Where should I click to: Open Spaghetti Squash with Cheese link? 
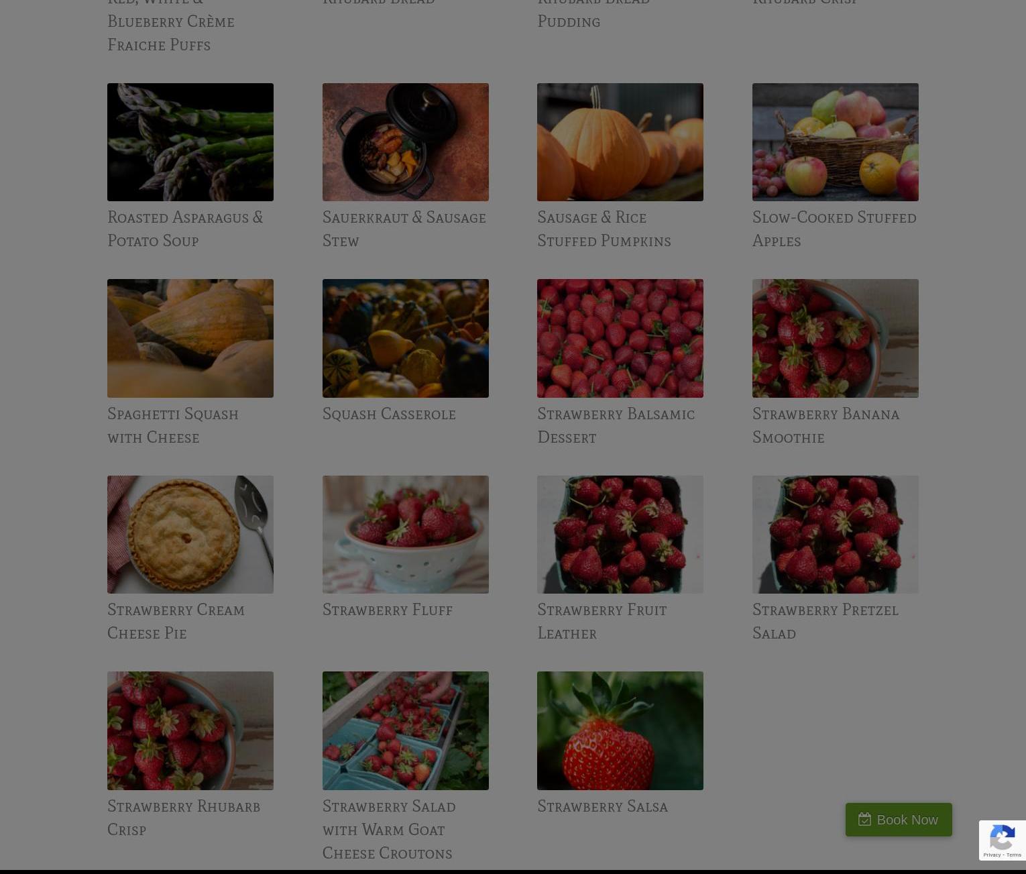pyautogui.click(x=173, y=425)
